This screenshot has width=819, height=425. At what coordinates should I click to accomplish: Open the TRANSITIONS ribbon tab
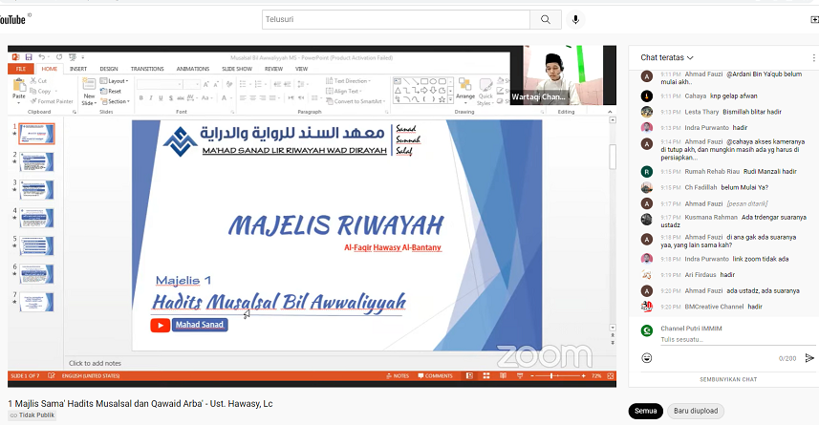click(x=147, y=69)
